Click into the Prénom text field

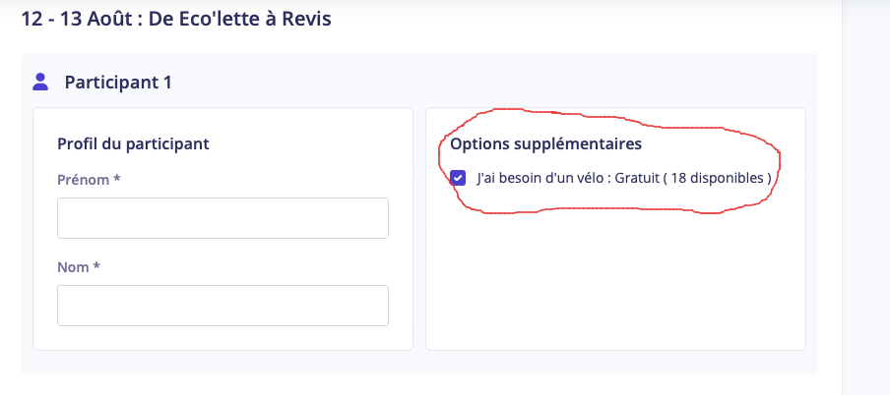222,218
